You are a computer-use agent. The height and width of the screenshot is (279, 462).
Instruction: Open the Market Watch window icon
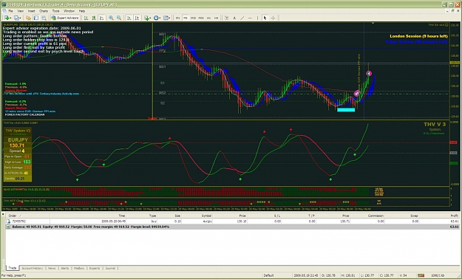click(x=28, y=18)
